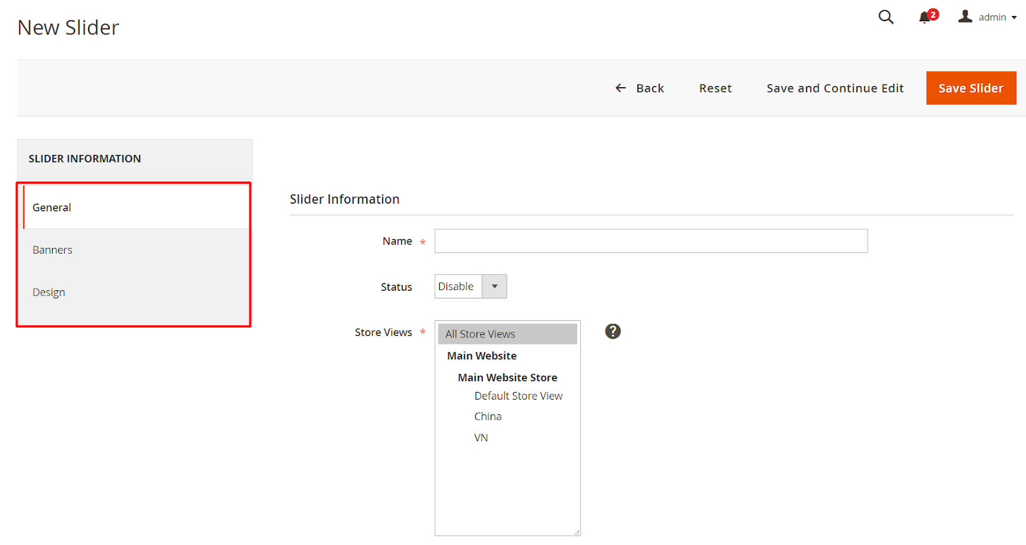1026x545 pixels.
Task: Select All Store Views option
Action: [x=507, y=334]
